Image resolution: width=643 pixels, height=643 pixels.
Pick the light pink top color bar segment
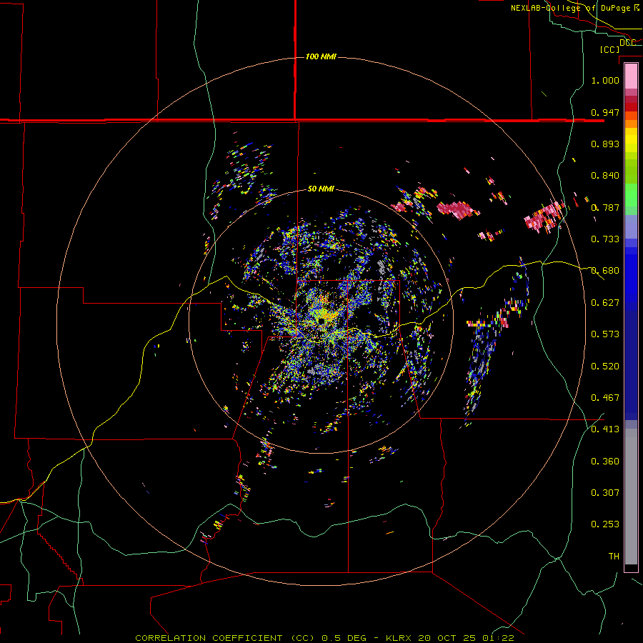631,76
